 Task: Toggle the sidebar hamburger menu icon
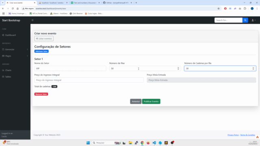32,20
